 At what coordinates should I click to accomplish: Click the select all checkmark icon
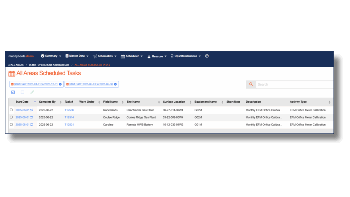click(13, 92)
